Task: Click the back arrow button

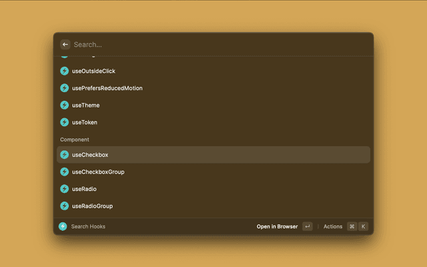Action: tap(65, 45)
